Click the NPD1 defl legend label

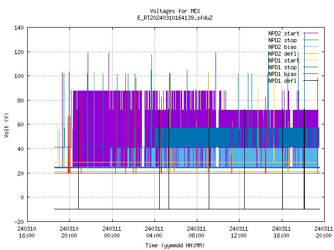pos(282,81)
